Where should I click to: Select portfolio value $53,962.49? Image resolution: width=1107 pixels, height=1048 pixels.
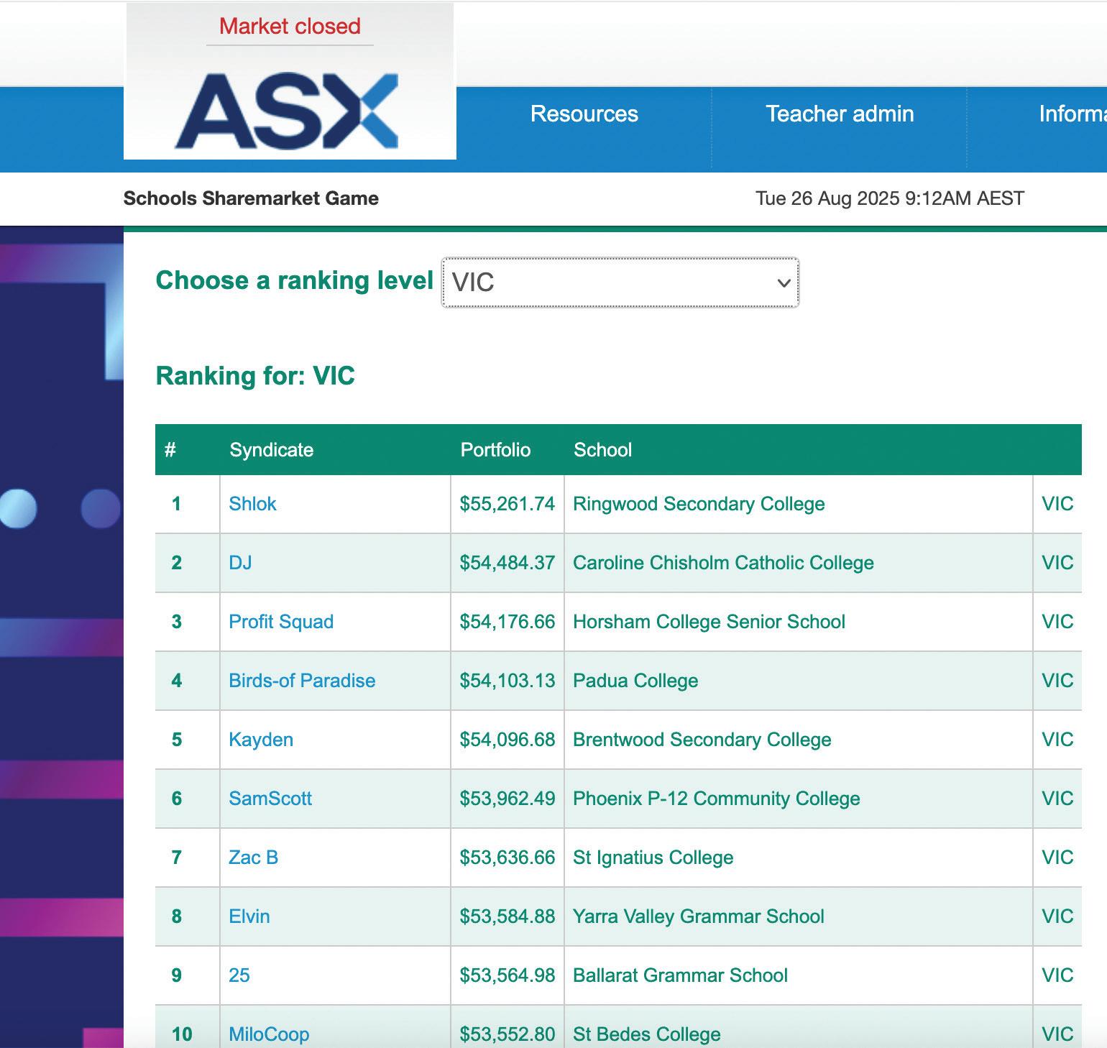(x=507, y=799)
